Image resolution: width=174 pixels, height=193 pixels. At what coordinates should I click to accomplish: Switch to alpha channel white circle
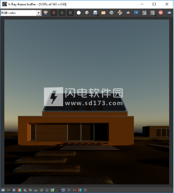79,13
